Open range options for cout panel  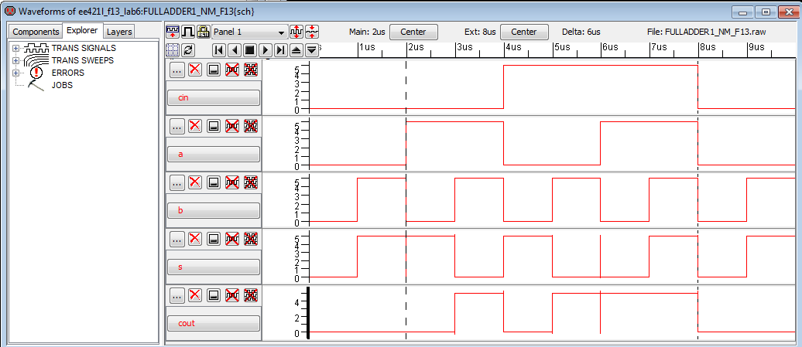click(x=177, y=295)
